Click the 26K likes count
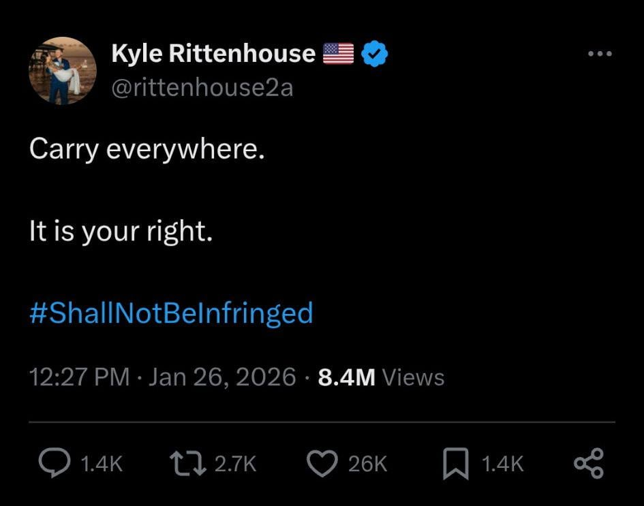The height and width of the screenshot is (506, 644). pos(367,464)
